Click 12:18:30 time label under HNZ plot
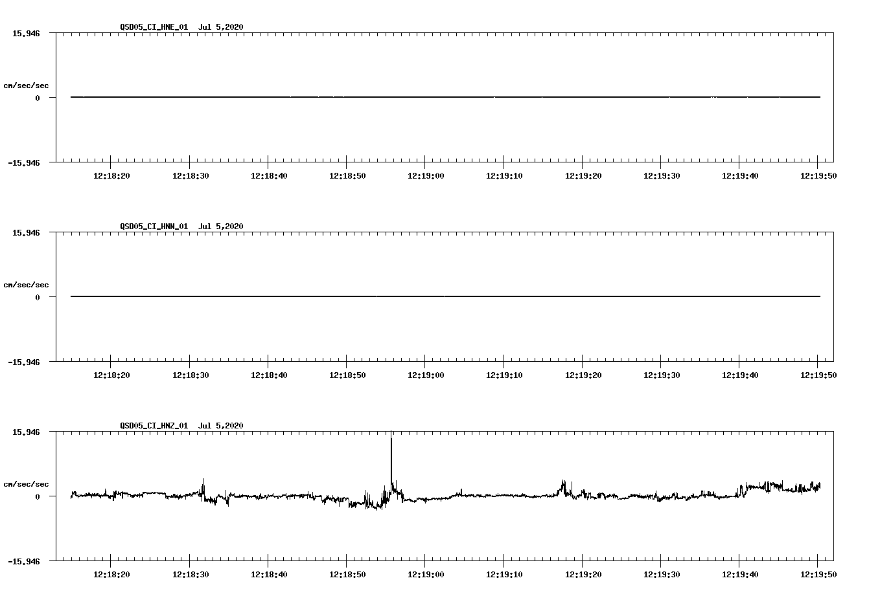The height and width of the screenshot is (598, 880). pos(190,574)
